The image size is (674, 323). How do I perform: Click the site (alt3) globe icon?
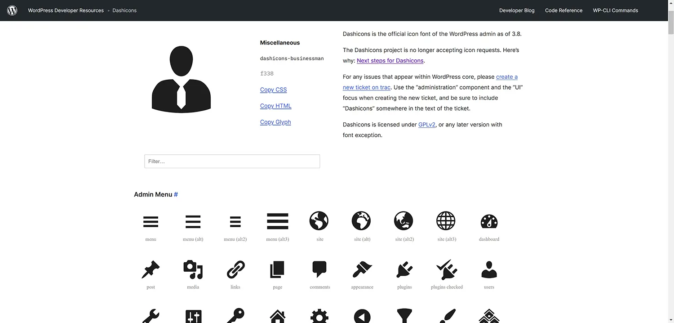click(446, 221)
